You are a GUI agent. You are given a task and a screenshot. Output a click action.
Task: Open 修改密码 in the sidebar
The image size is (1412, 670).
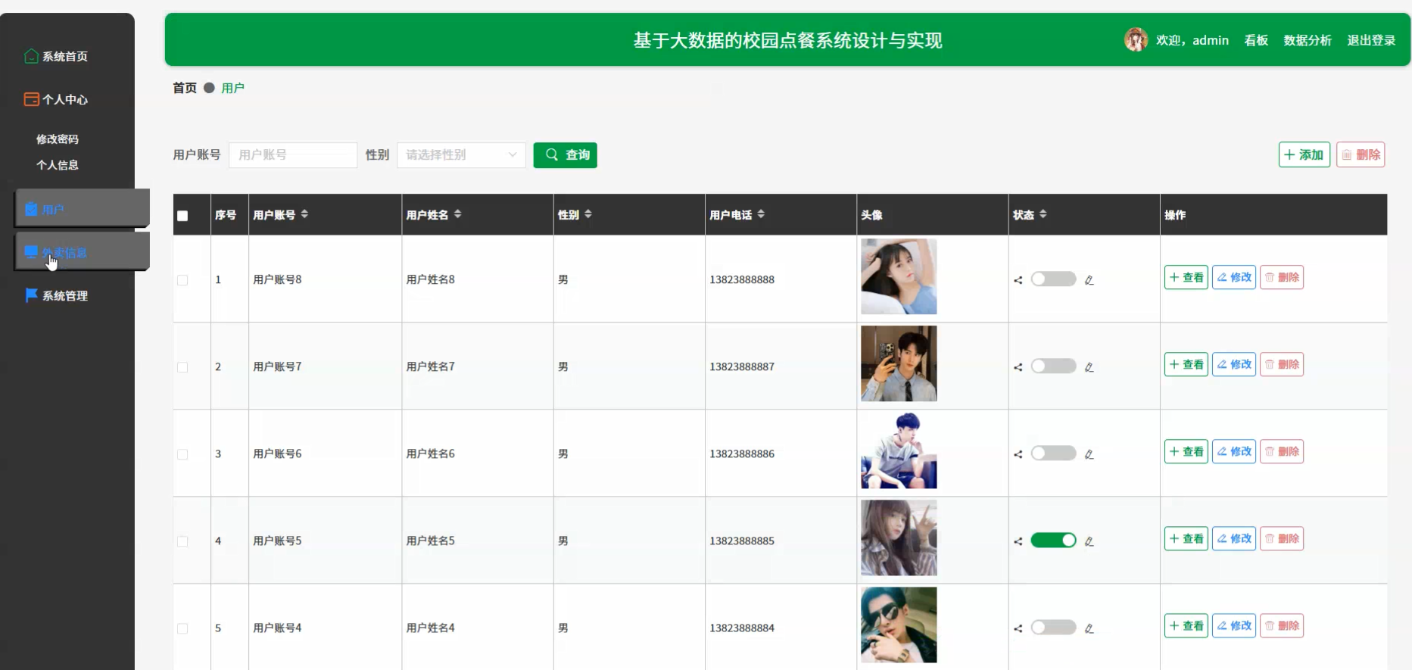(58, 139)
